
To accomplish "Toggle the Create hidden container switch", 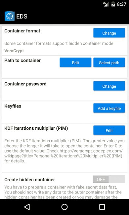I will tap(109, 179).
